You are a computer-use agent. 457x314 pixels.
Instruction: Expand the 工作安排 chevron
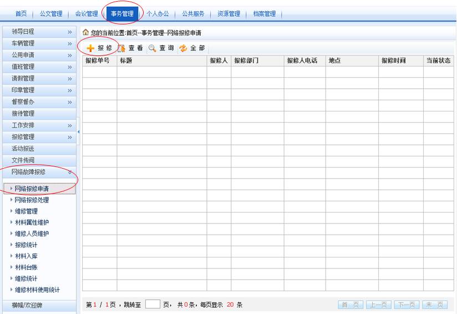click(70, 126)
